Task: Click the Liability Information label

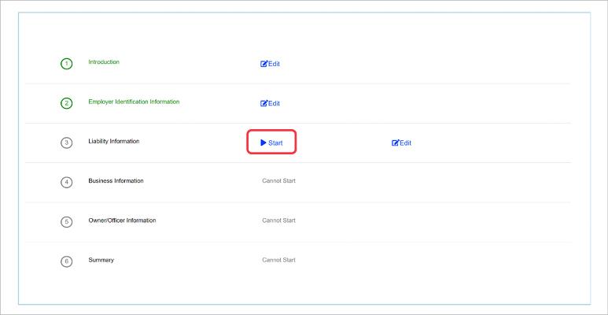Action: 113,141
